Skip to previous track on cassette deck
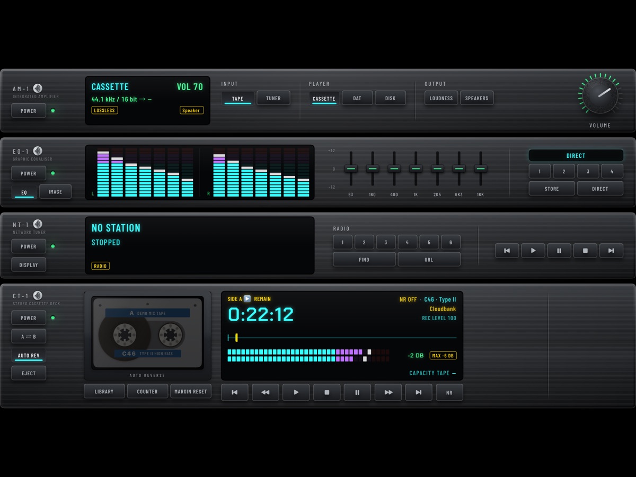The height and width of the screenshot is (477, 636). tap(235, 392)
